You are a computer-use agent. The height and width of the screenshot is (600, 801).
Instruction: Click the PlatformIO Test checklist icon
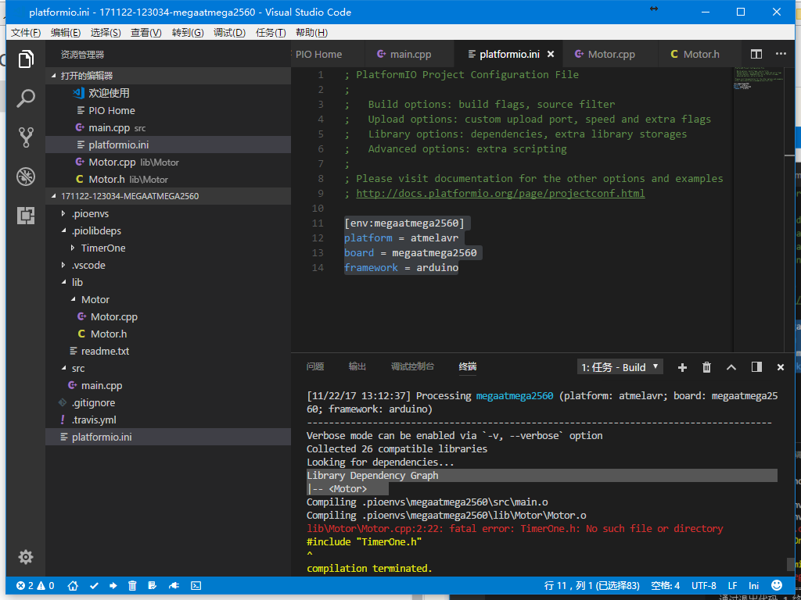pos(152,585)
